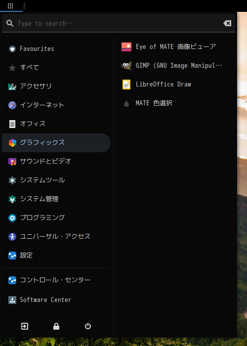Choose the サウンドとビデオ category
The width and height of the screenshot is (247, 346).
[x=56, y=162]
